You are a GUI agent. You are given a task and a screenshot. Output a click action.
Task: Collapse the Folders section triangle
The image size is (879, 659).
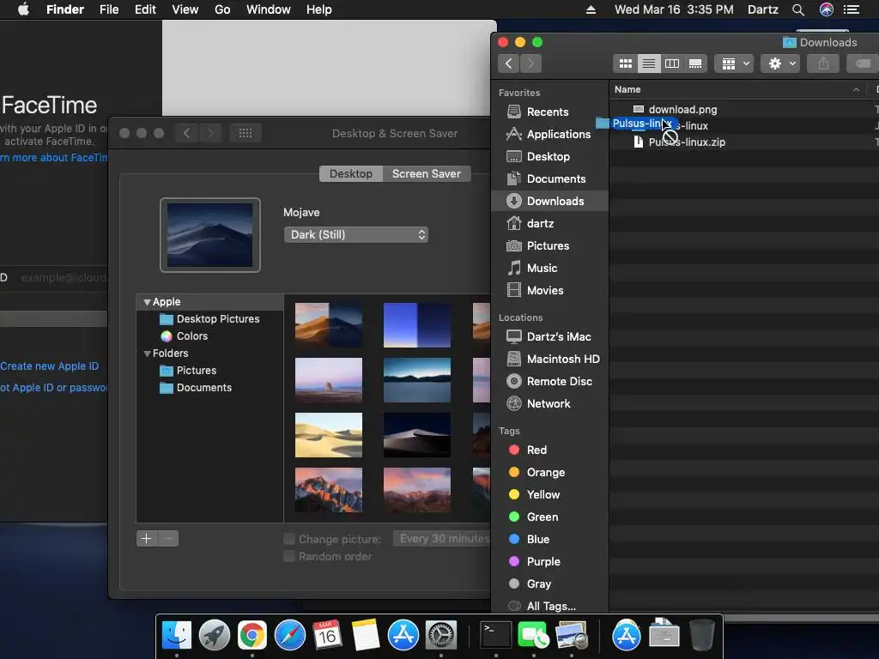[147, 354]
